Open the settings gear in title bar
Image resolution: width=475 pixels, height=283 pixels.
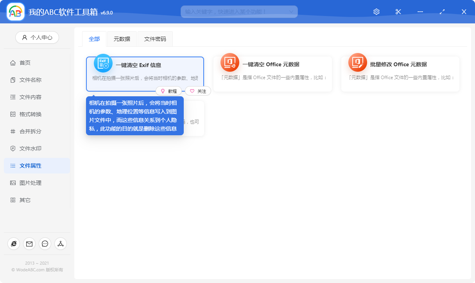[x=376, y=12]
